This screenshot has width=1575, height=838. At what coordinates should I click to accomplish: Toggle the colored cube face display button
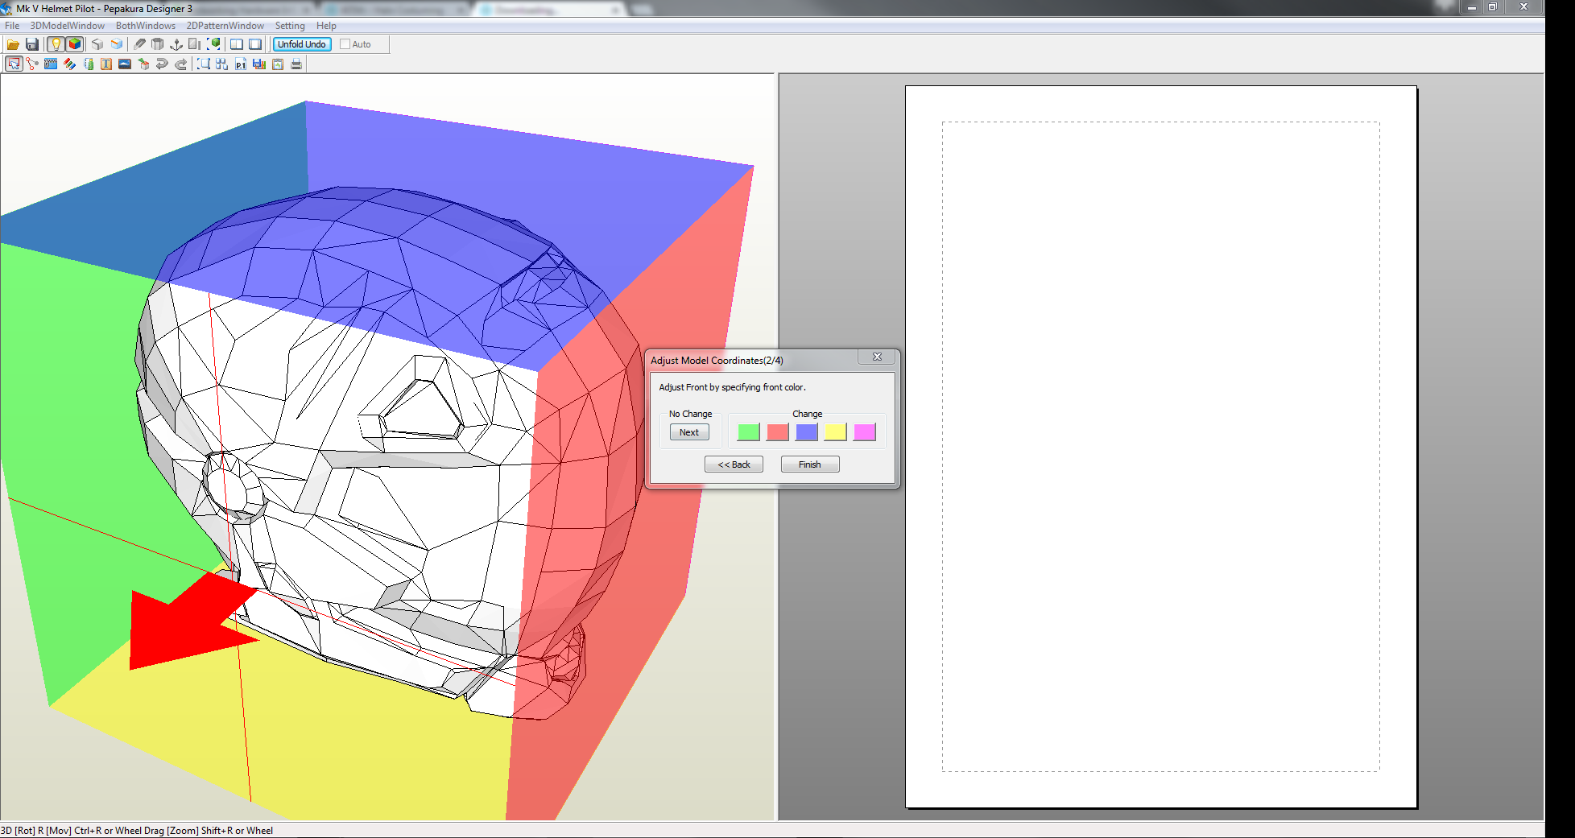click(x=75, y=44)
